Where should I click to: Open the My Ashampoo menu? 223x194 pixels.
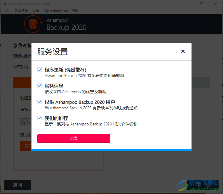(x=56, y=11)
